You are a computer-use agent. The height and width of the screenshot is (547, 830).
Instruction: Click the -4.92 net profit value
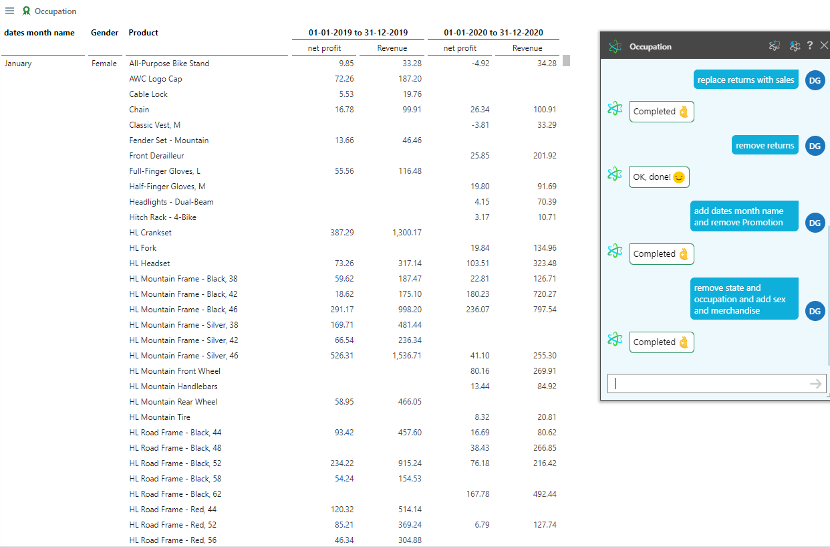(x=480, y=64)
